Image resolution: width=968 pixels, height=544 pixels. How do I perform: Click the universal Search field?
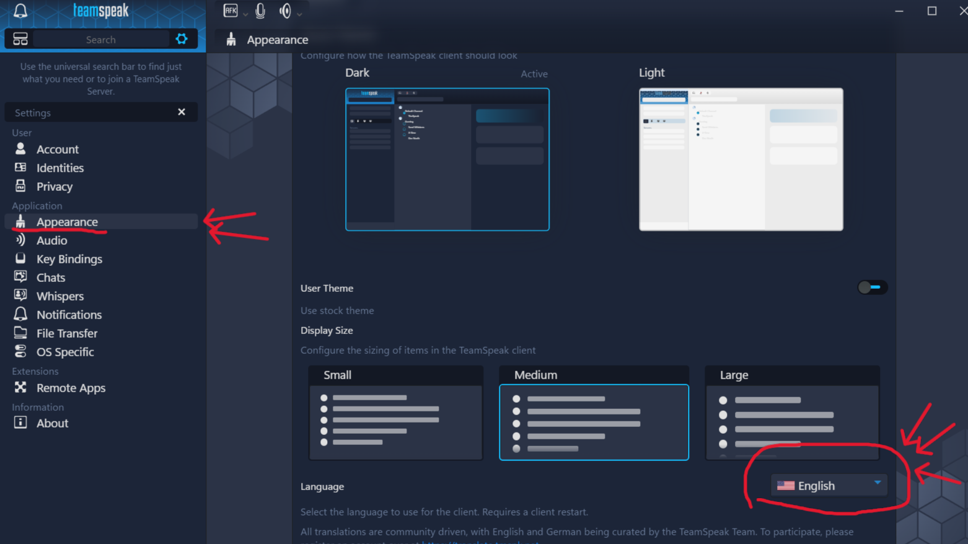tap(101, 39)
